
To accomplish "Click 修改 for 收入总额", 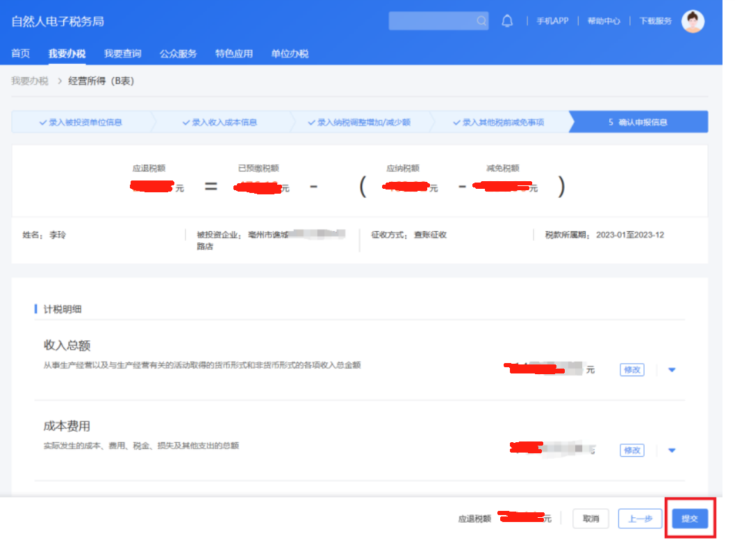I will (x=631, y=370).
